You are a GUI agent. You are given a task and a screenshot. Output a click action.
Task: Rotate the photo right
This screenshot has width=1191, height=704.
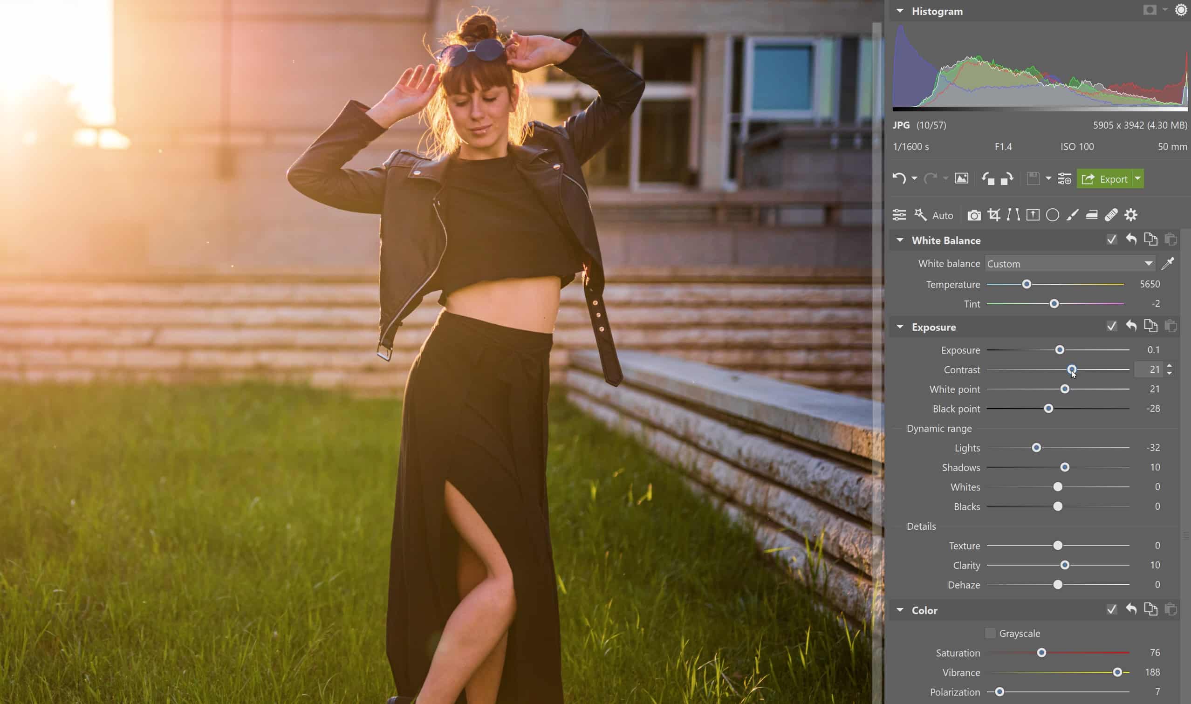point(1007,179)
